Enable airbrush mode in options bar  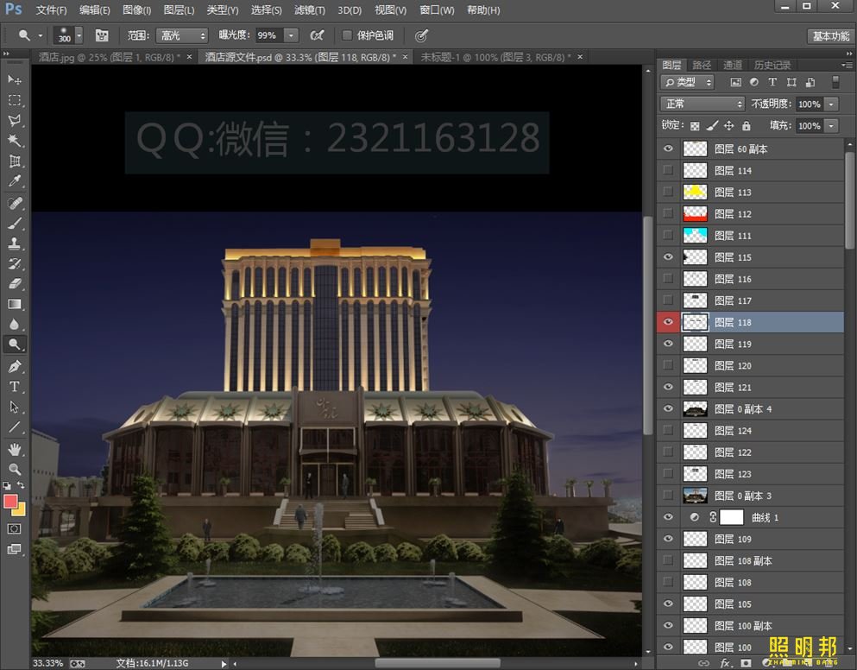[317, 35]
